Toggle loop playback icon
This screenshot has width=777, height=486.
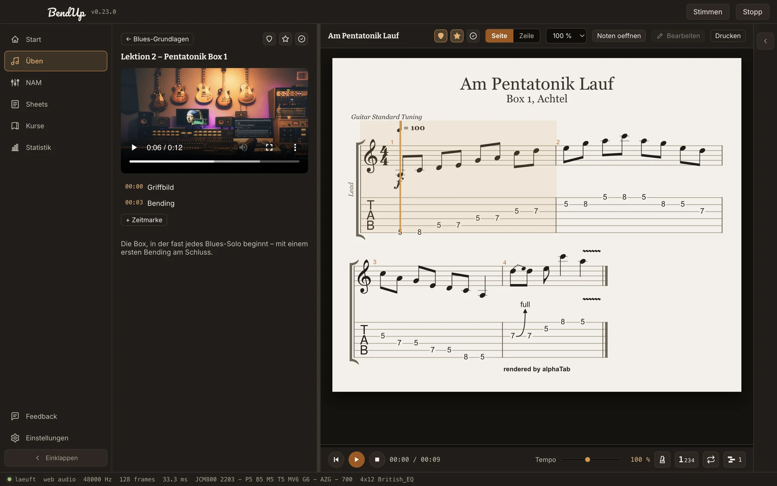711,460
